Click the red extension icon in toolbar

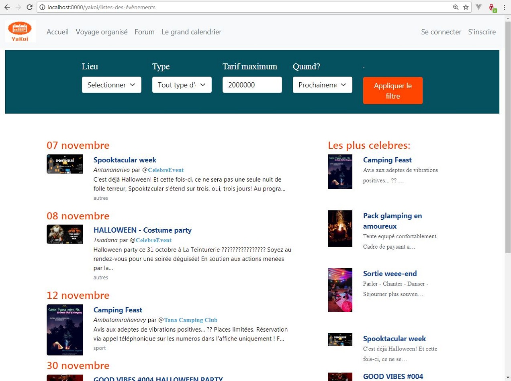click(491, 7)
